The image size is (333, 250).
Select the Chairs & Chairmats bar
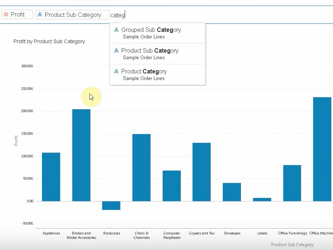(x=141, y=167)
